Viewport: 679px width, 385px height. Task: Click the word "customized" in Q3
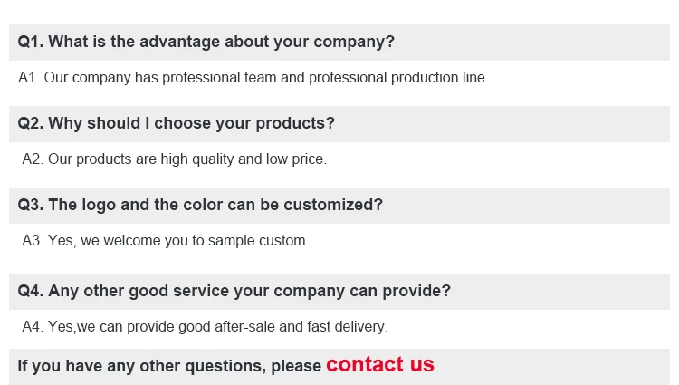(333, 205)
